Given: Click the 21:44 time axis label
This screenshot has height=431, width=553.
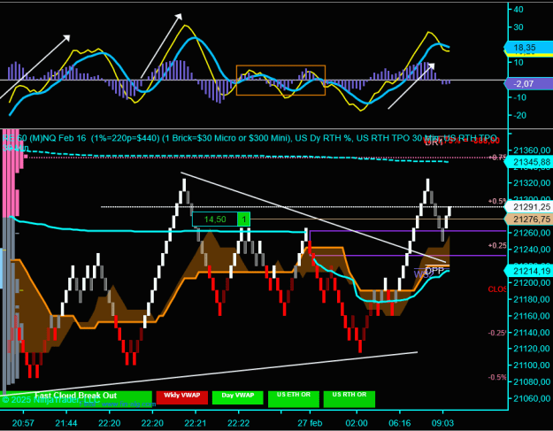Looking at the screenshot, I should click(66, 422).
